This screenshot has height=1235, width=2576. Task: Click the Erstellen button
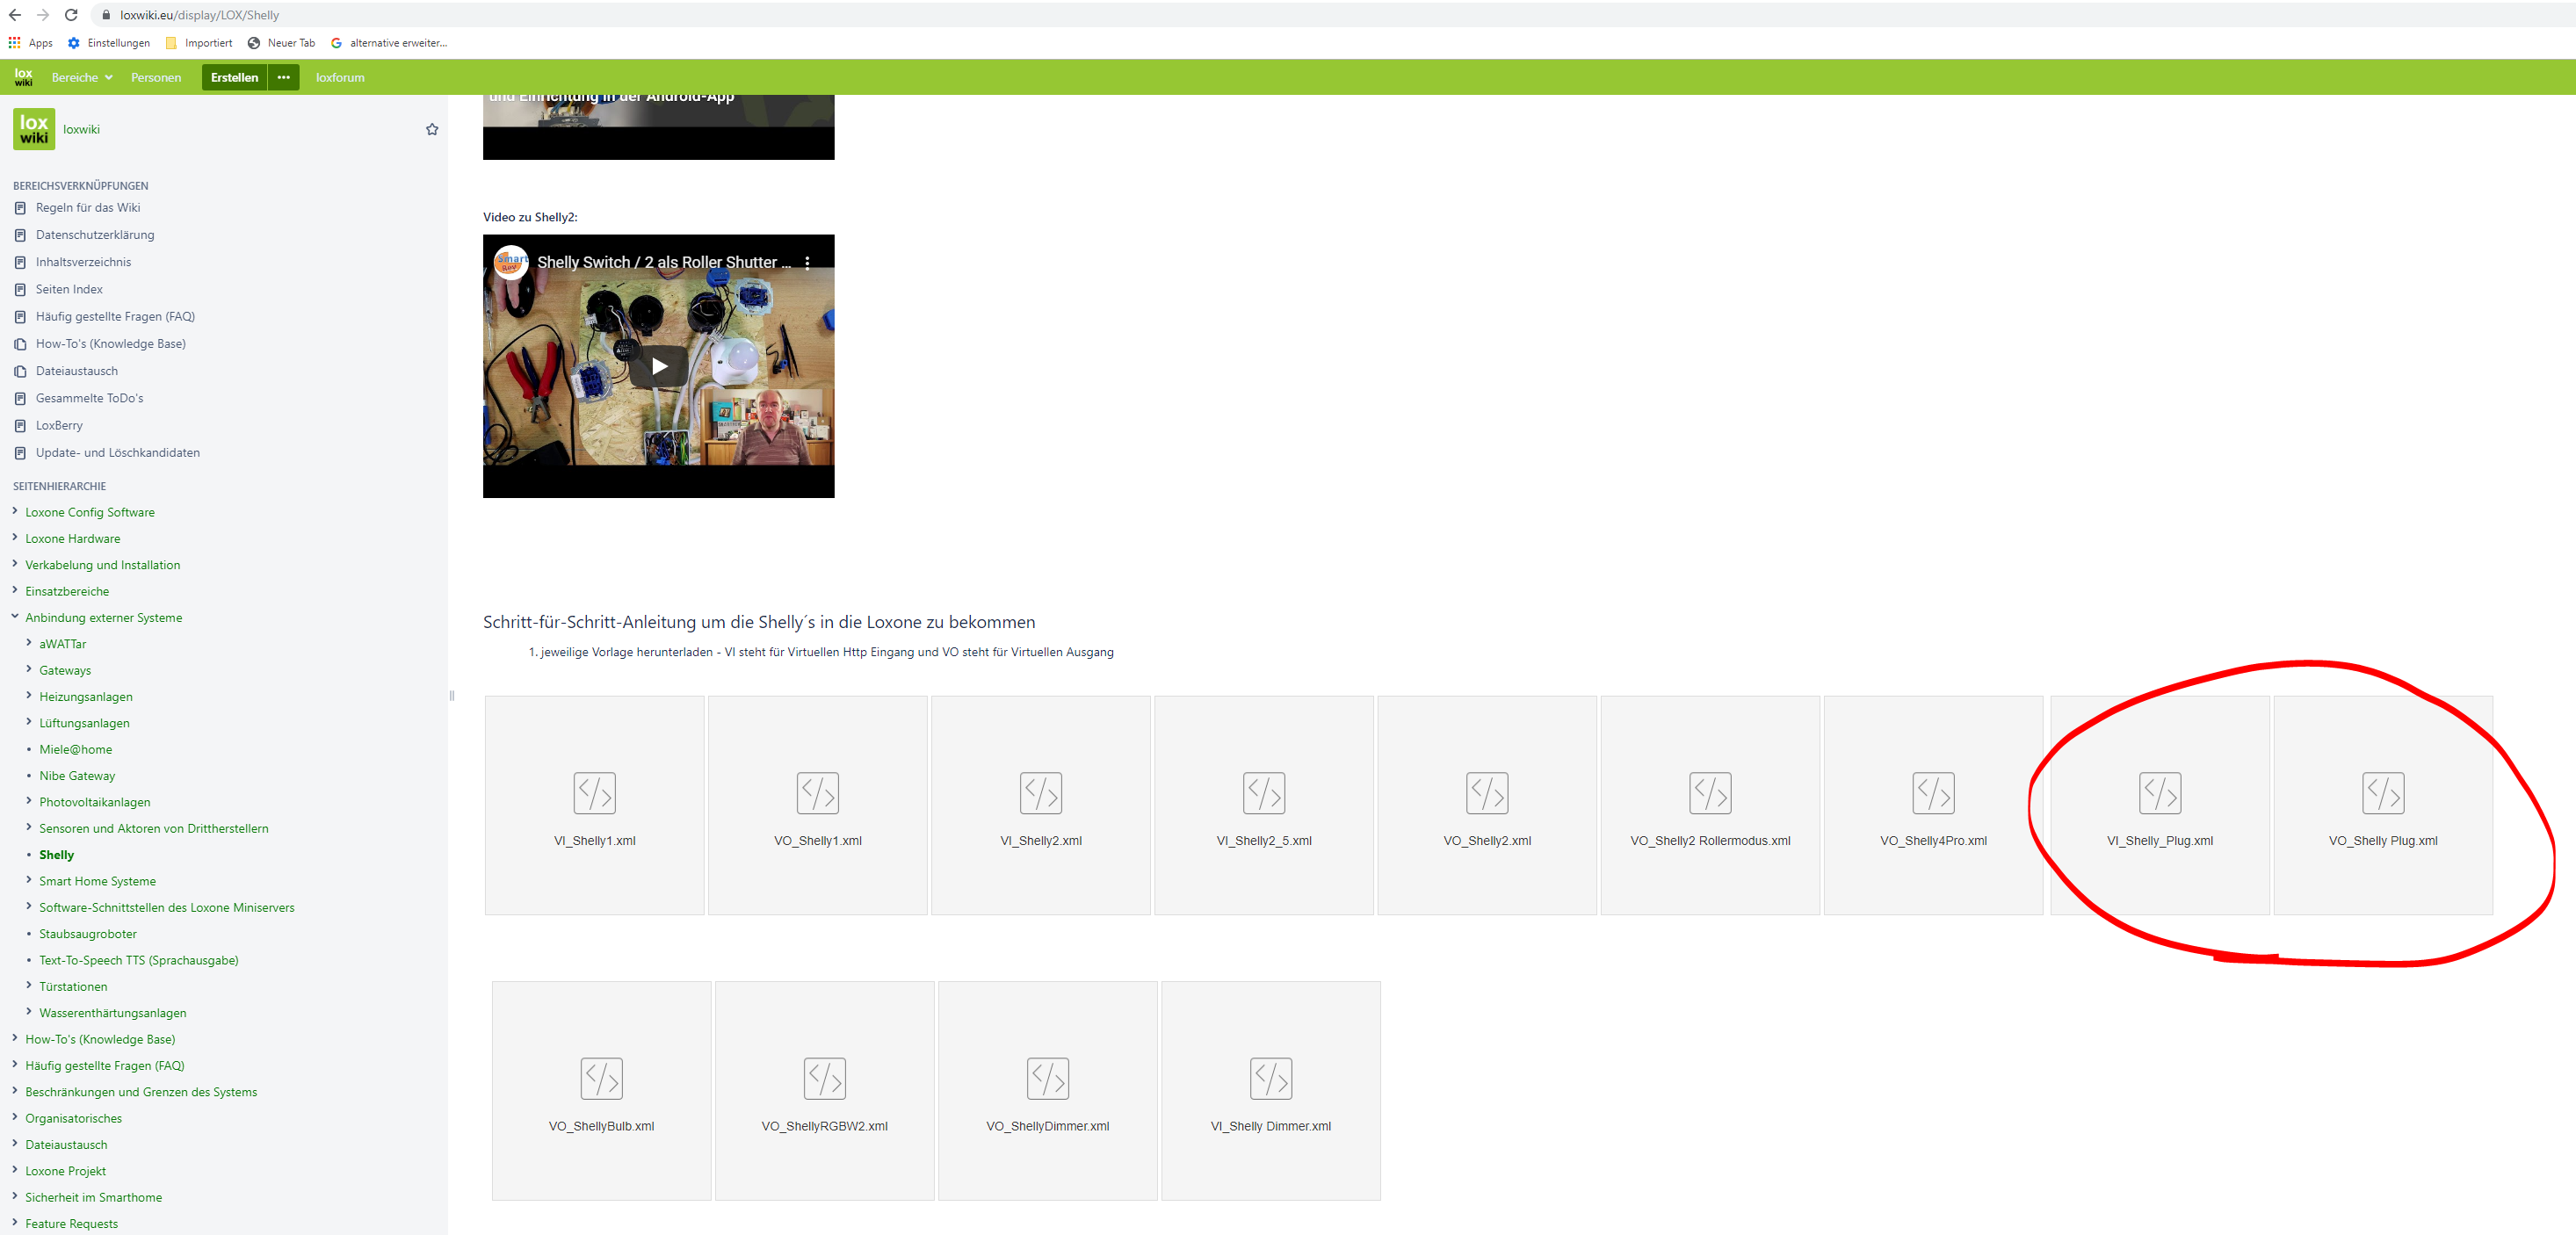coord(234,77)
